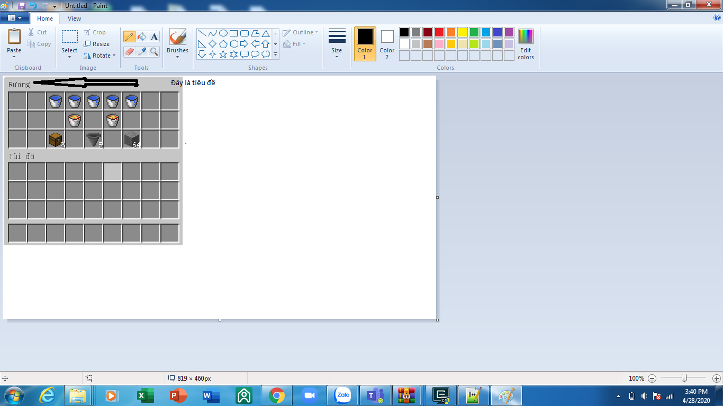Viewport: 723px width, 406px height.
Task: Click the Zoom out minus button
Action: point(652,379)
